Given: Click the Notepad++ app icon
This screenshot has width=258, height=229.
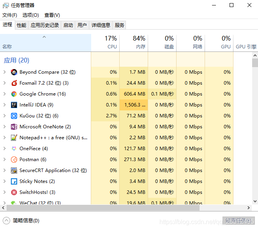Looking at the screenshot, I should (x=14, y=138).
